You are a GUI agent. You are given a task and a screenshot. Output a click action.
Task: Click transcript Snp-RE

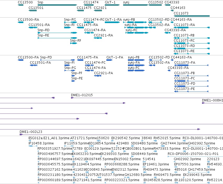(x=57, y=38)
